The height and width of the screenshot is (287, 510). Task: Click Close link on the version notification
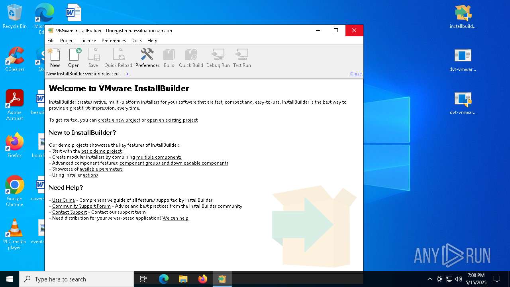click(x=356, y=74)
